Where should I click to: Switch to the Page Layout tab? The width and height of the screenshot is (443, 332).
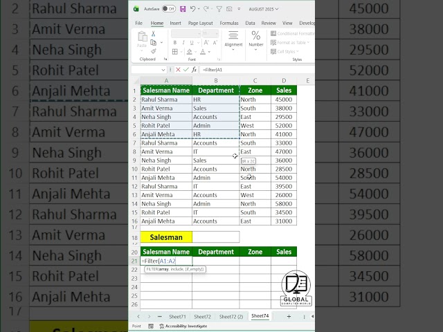(200, 23)
